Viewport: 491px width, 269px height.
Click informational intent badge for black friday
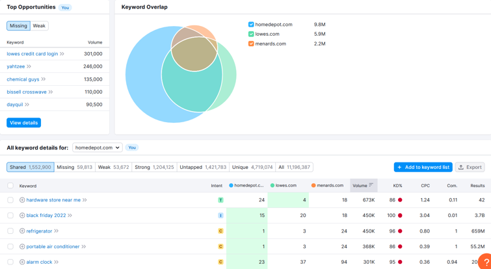[x=220, y=215]
